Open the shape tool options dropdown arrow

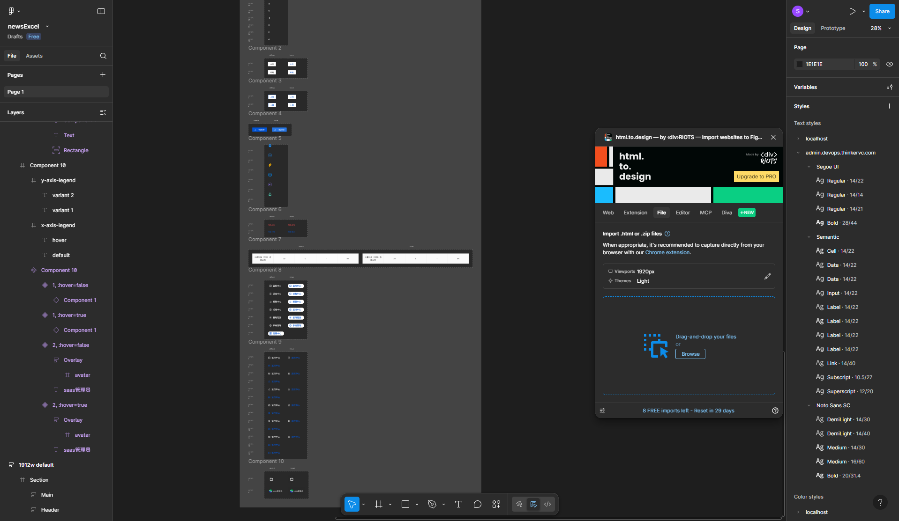417,504
